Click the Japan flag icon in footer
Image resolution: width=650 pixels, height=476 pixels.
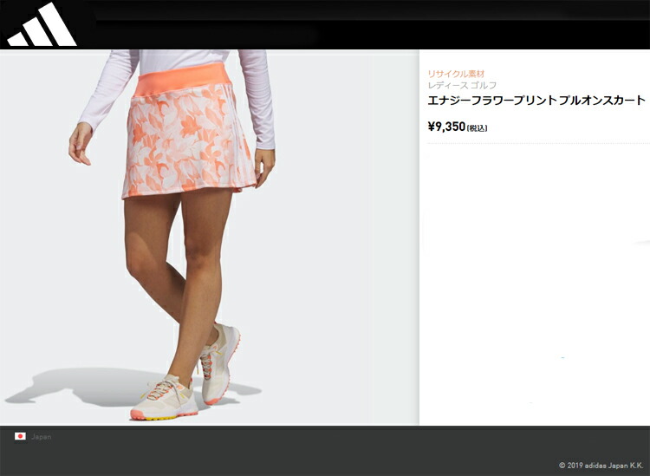point(20,436)
